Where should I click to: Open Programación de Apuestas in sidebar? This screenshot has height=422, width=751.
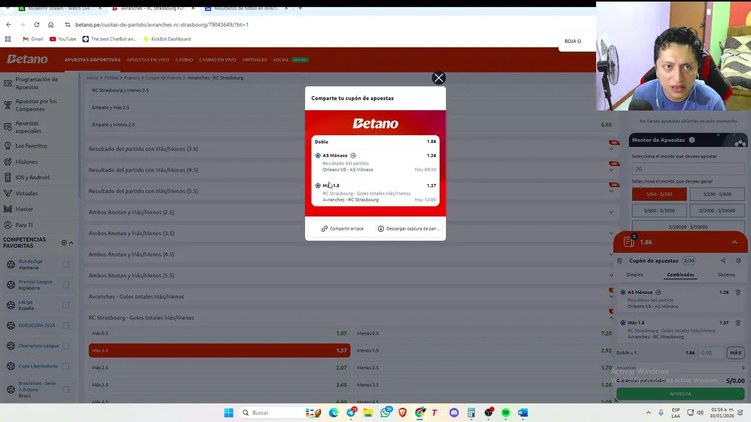[x=36, y=83]
